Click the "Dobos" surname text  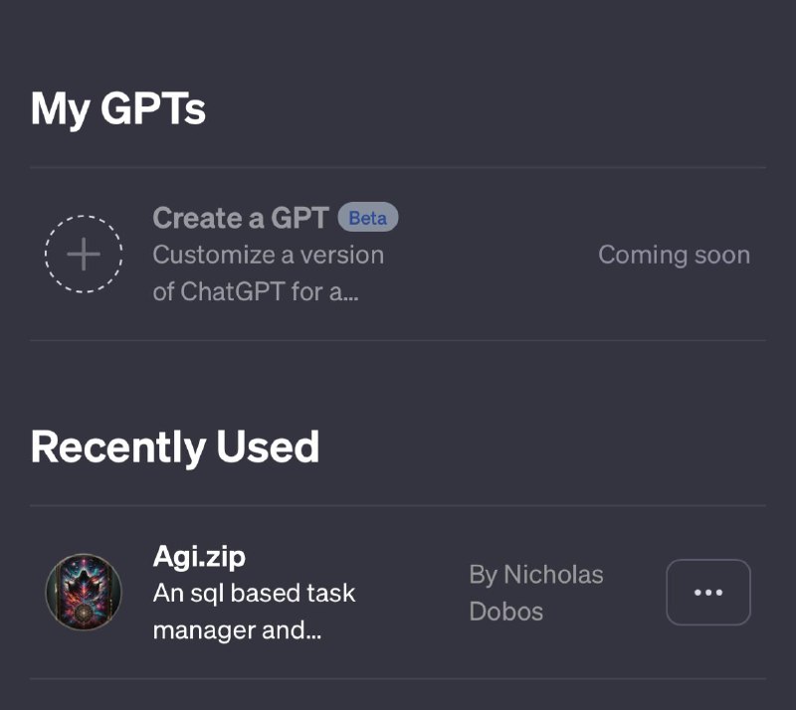click(506, 611)
